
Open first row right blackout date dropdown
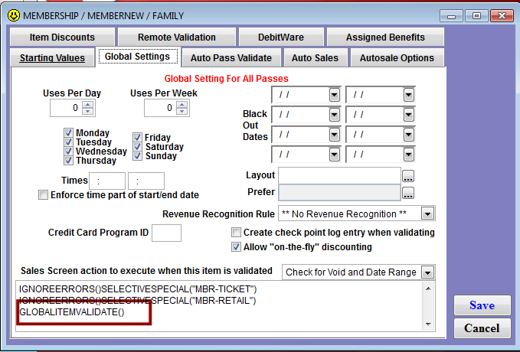click(x=409, y=95)
